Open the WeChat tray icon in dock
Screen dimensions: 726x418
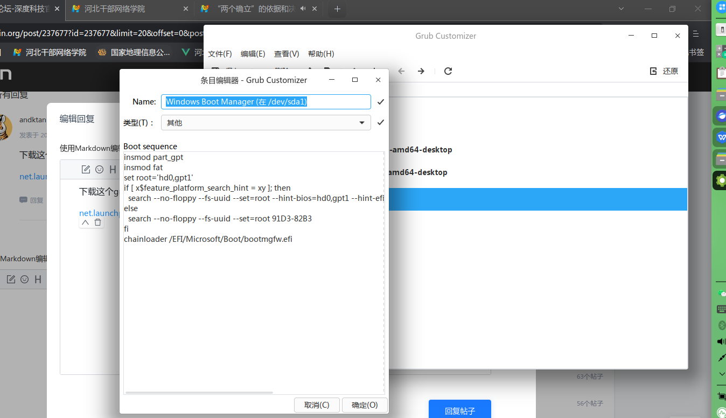[x=722, y=293]
